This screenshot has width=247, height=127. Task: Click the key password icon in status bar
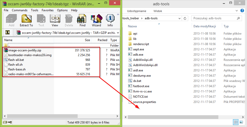[x=10, y=122]
